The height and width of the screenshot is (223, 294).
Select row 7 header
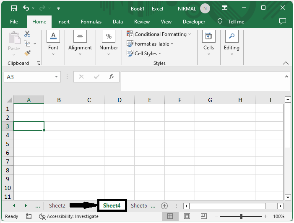8,161
